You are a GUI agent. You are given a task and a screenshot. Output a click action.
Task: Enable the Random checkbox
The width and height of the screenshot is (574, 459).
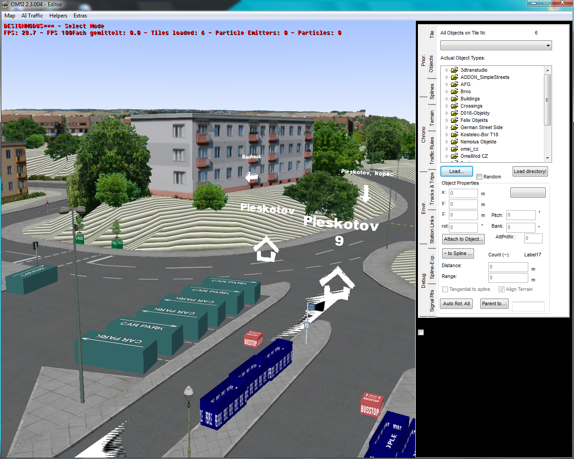pos(479,177)
